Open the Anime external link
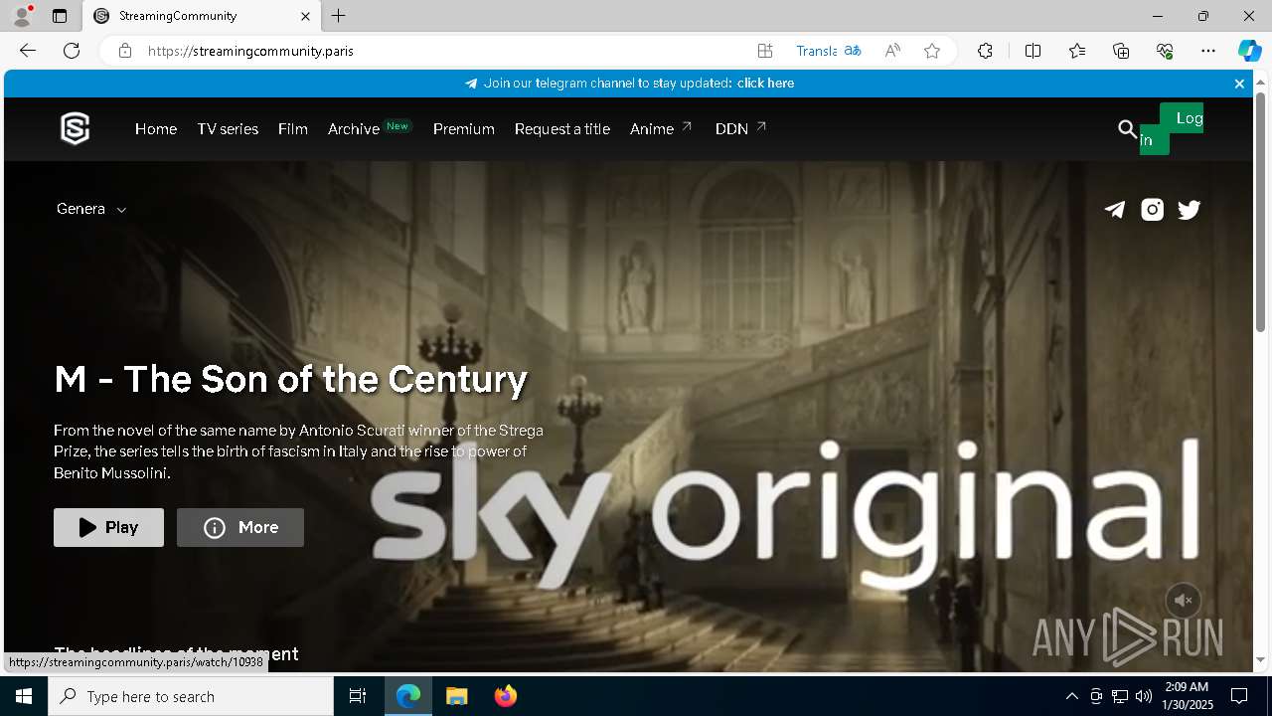Screen dimensions: 1272x716 pyautogui.click(x=662, y=128)
